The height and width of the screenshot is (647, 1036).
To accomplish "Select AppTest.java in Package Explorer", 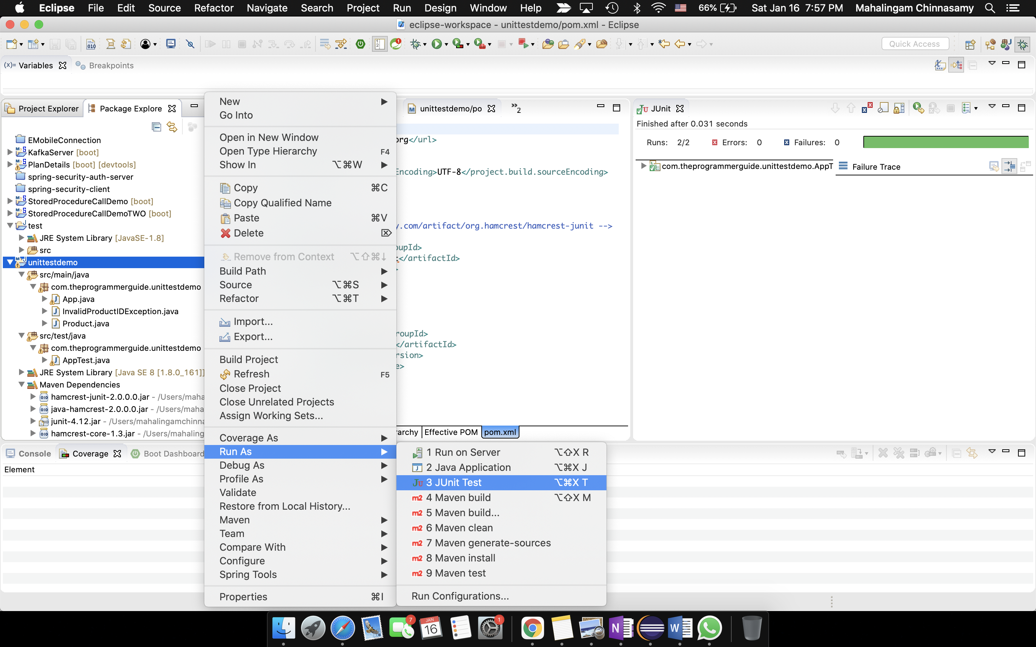I will [86, 360].
